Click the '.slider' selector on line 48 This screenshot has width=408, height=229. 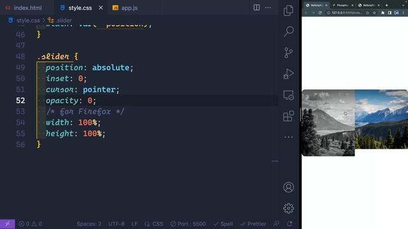[x=54, y=57]
